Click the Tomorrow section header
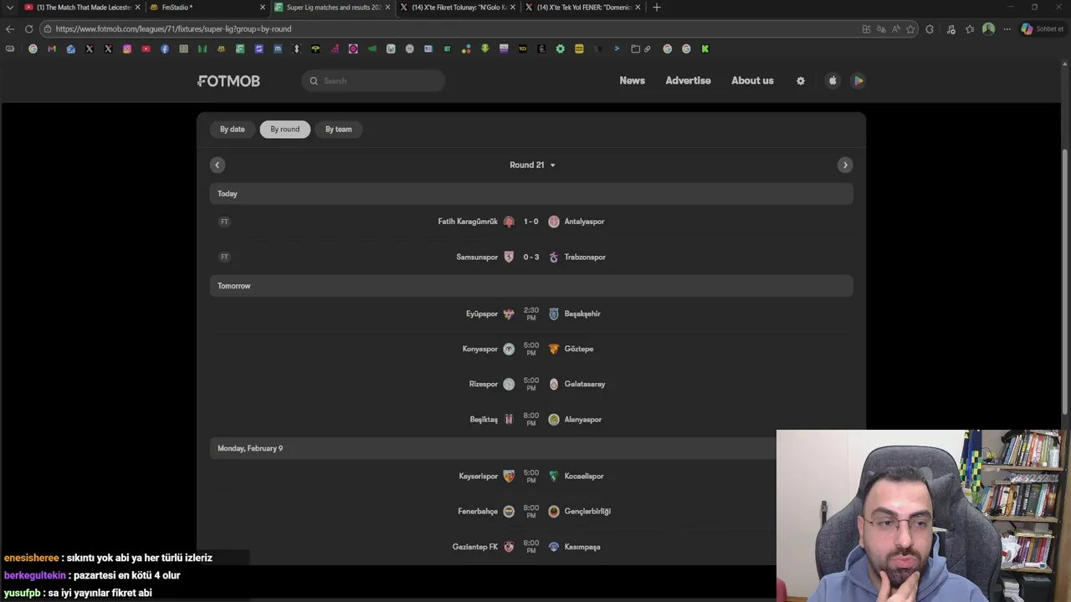Screen dimensions: 1071x602 [531, 286]
